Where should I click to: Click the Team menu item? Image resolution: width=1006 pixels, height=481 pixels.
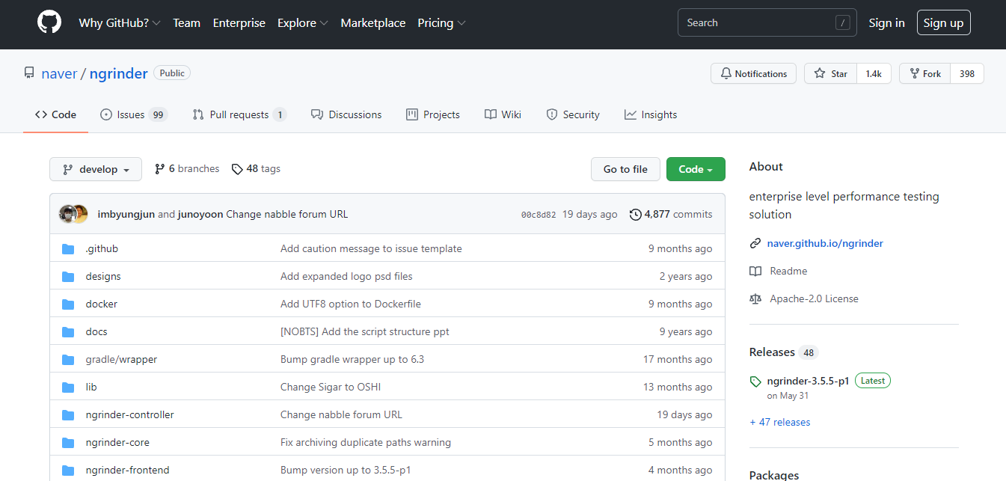point(186,23)
